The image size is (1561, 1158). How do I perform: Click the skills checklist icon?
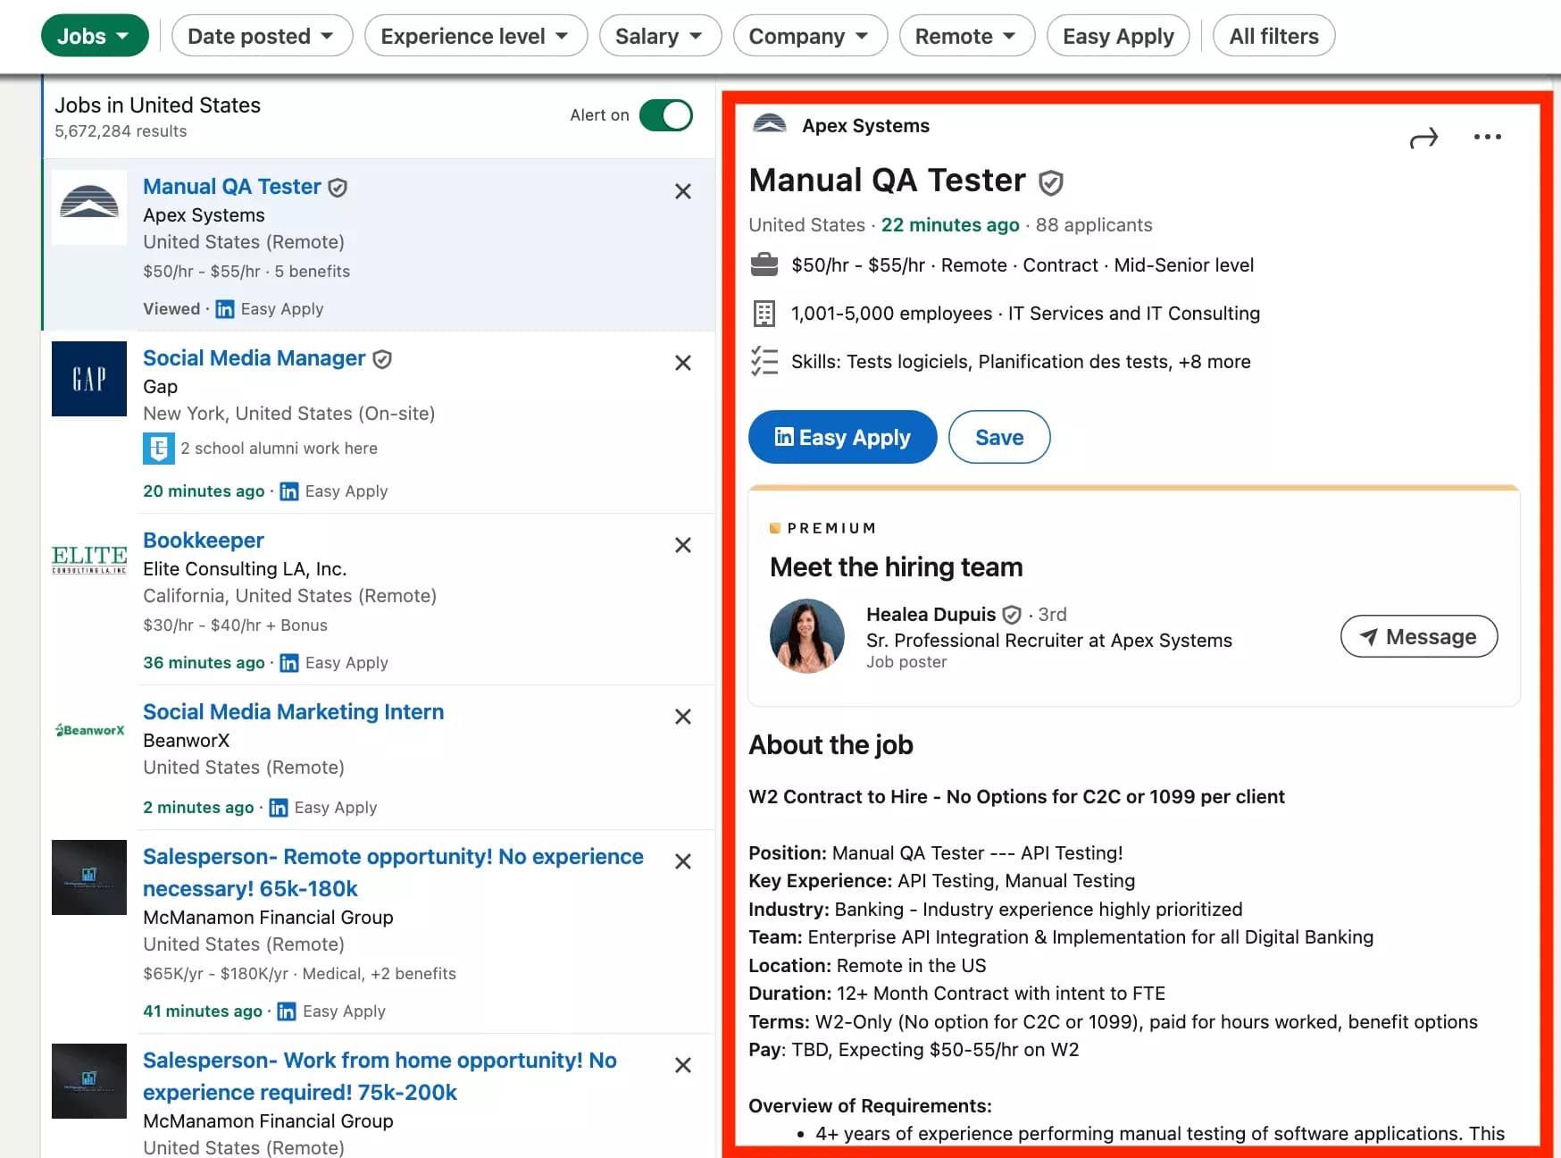point(764,361)
